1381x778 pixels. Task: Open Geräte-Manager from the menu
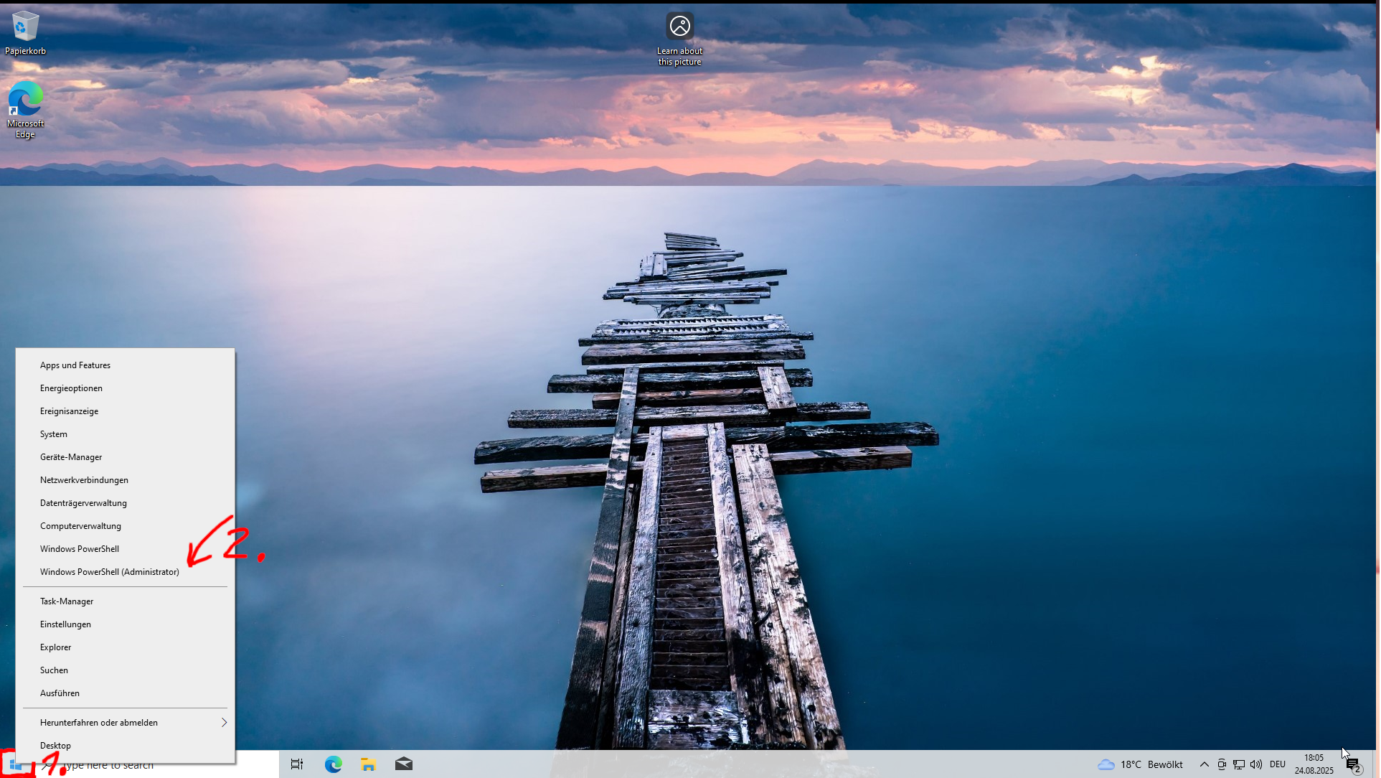click(x=71, y=457)
